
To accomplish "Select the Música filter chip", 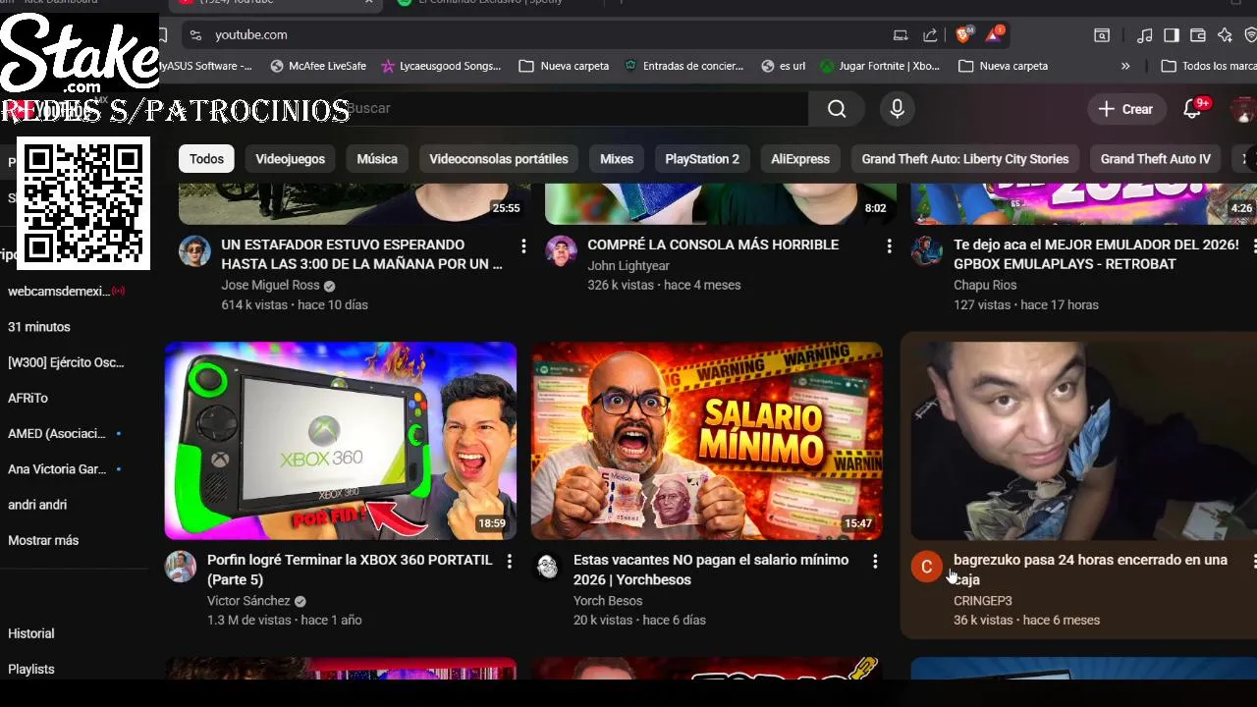I will [377, 159].
